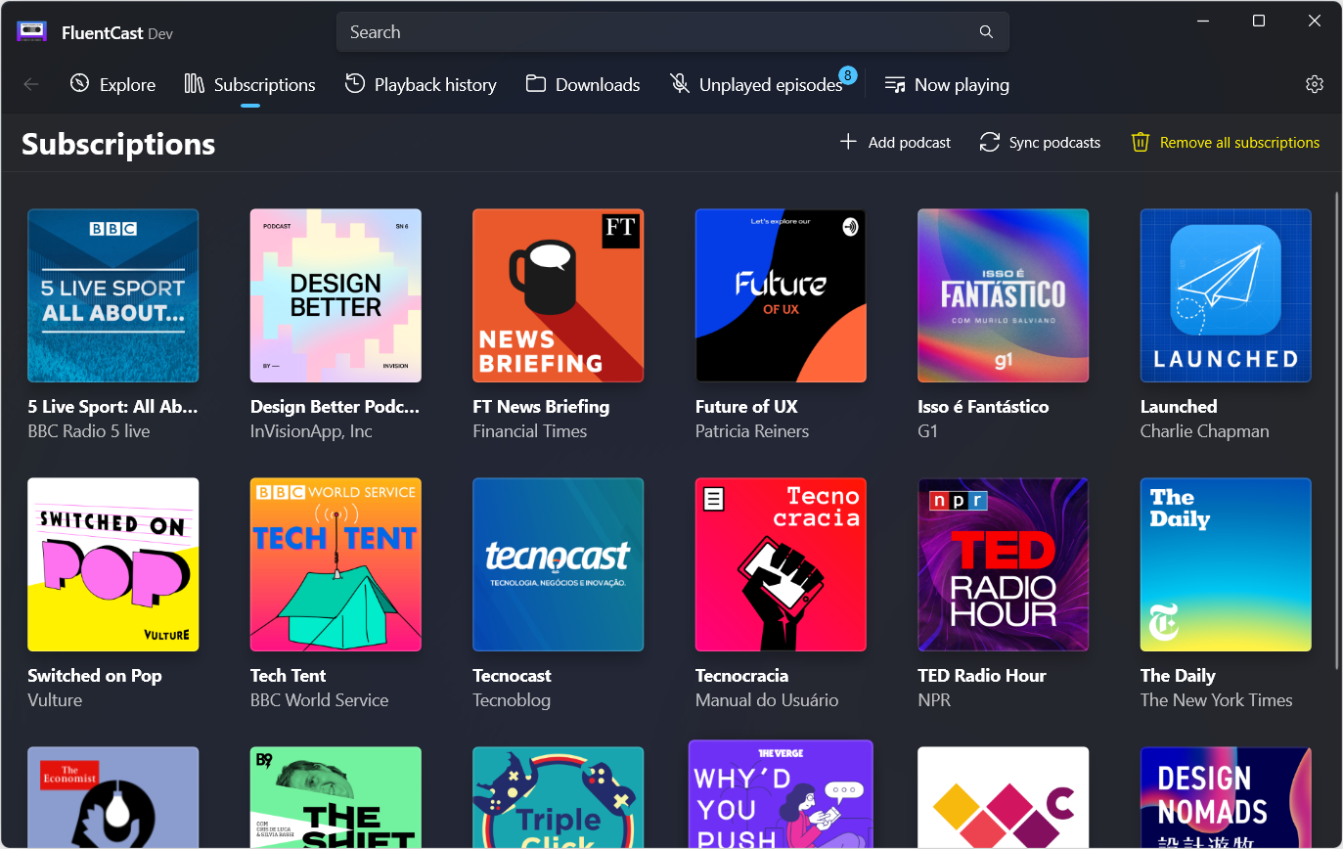Open settings with the gear icon

pyautogui.click(x=1314, y=84)
